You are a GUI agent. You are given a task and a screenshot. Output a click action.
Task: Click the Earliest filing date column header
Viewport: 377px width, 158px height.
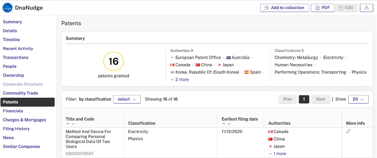pos(240,119)
